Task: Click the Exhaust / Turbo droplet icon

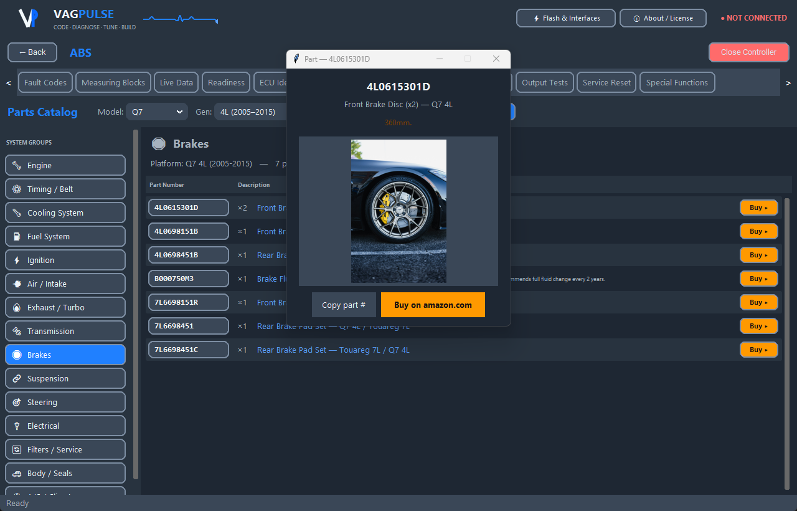Action: click(17, 308)
